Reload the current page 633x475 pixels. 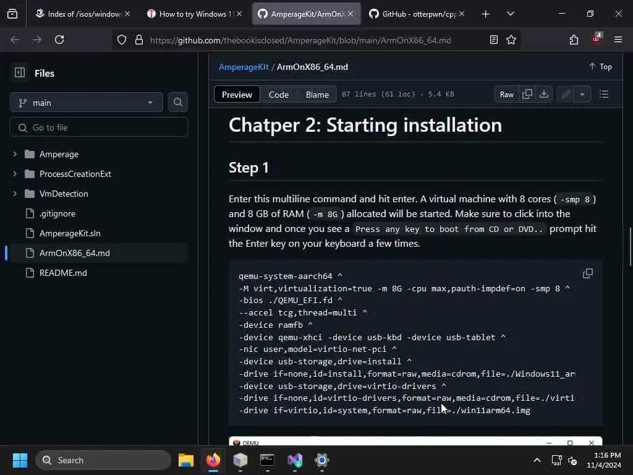point(59,40)
